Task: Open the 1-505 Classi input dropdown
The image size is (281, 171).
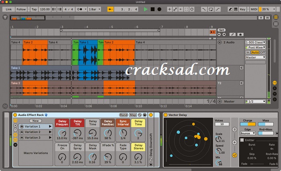Action: [x=255, y=42]
